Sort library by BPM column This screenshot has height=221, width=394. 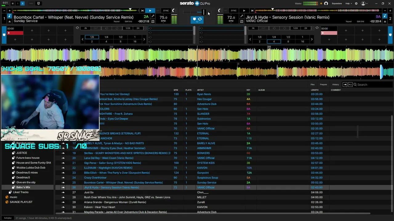click(176, 90)
